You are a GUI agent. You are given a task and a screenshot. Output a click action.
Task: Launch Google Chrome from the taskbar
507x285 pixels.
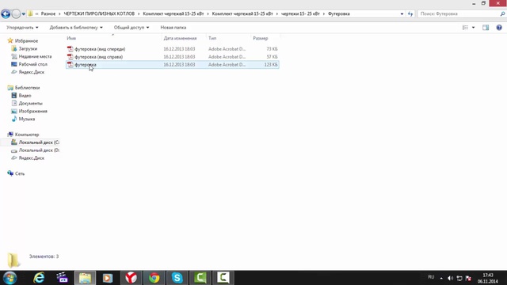[x=154, y=278]
